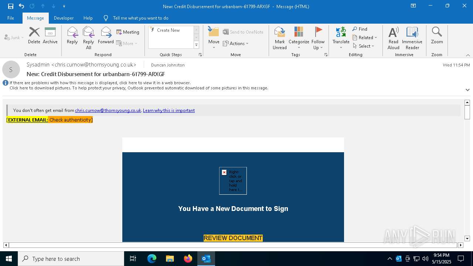Open the Categorize color menu
This screenshot has height=266, width=473.
pyautogui.click(x=299, y=38)
